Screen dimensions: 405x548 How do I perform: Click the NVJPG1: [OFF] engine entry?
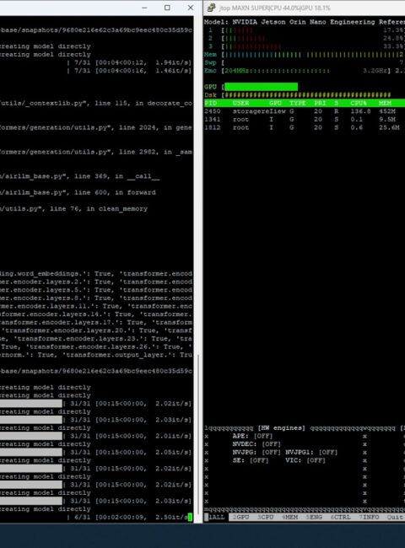[x=311, y=452]
